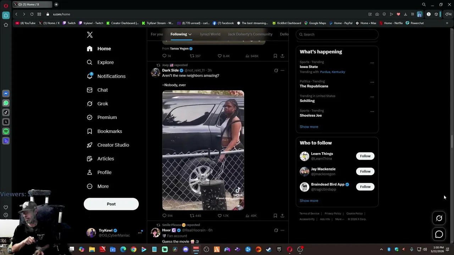
Task: Open options for the Schilling trend
Action: click(372, 97)
